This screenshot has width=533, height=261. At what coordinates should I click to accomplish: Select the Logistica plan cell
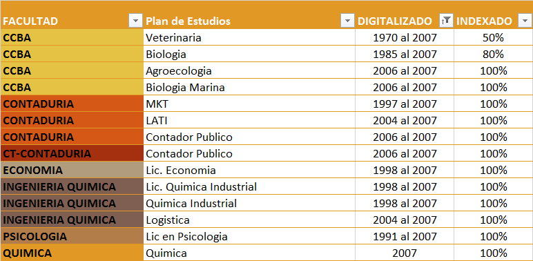(x=249, y=220)
